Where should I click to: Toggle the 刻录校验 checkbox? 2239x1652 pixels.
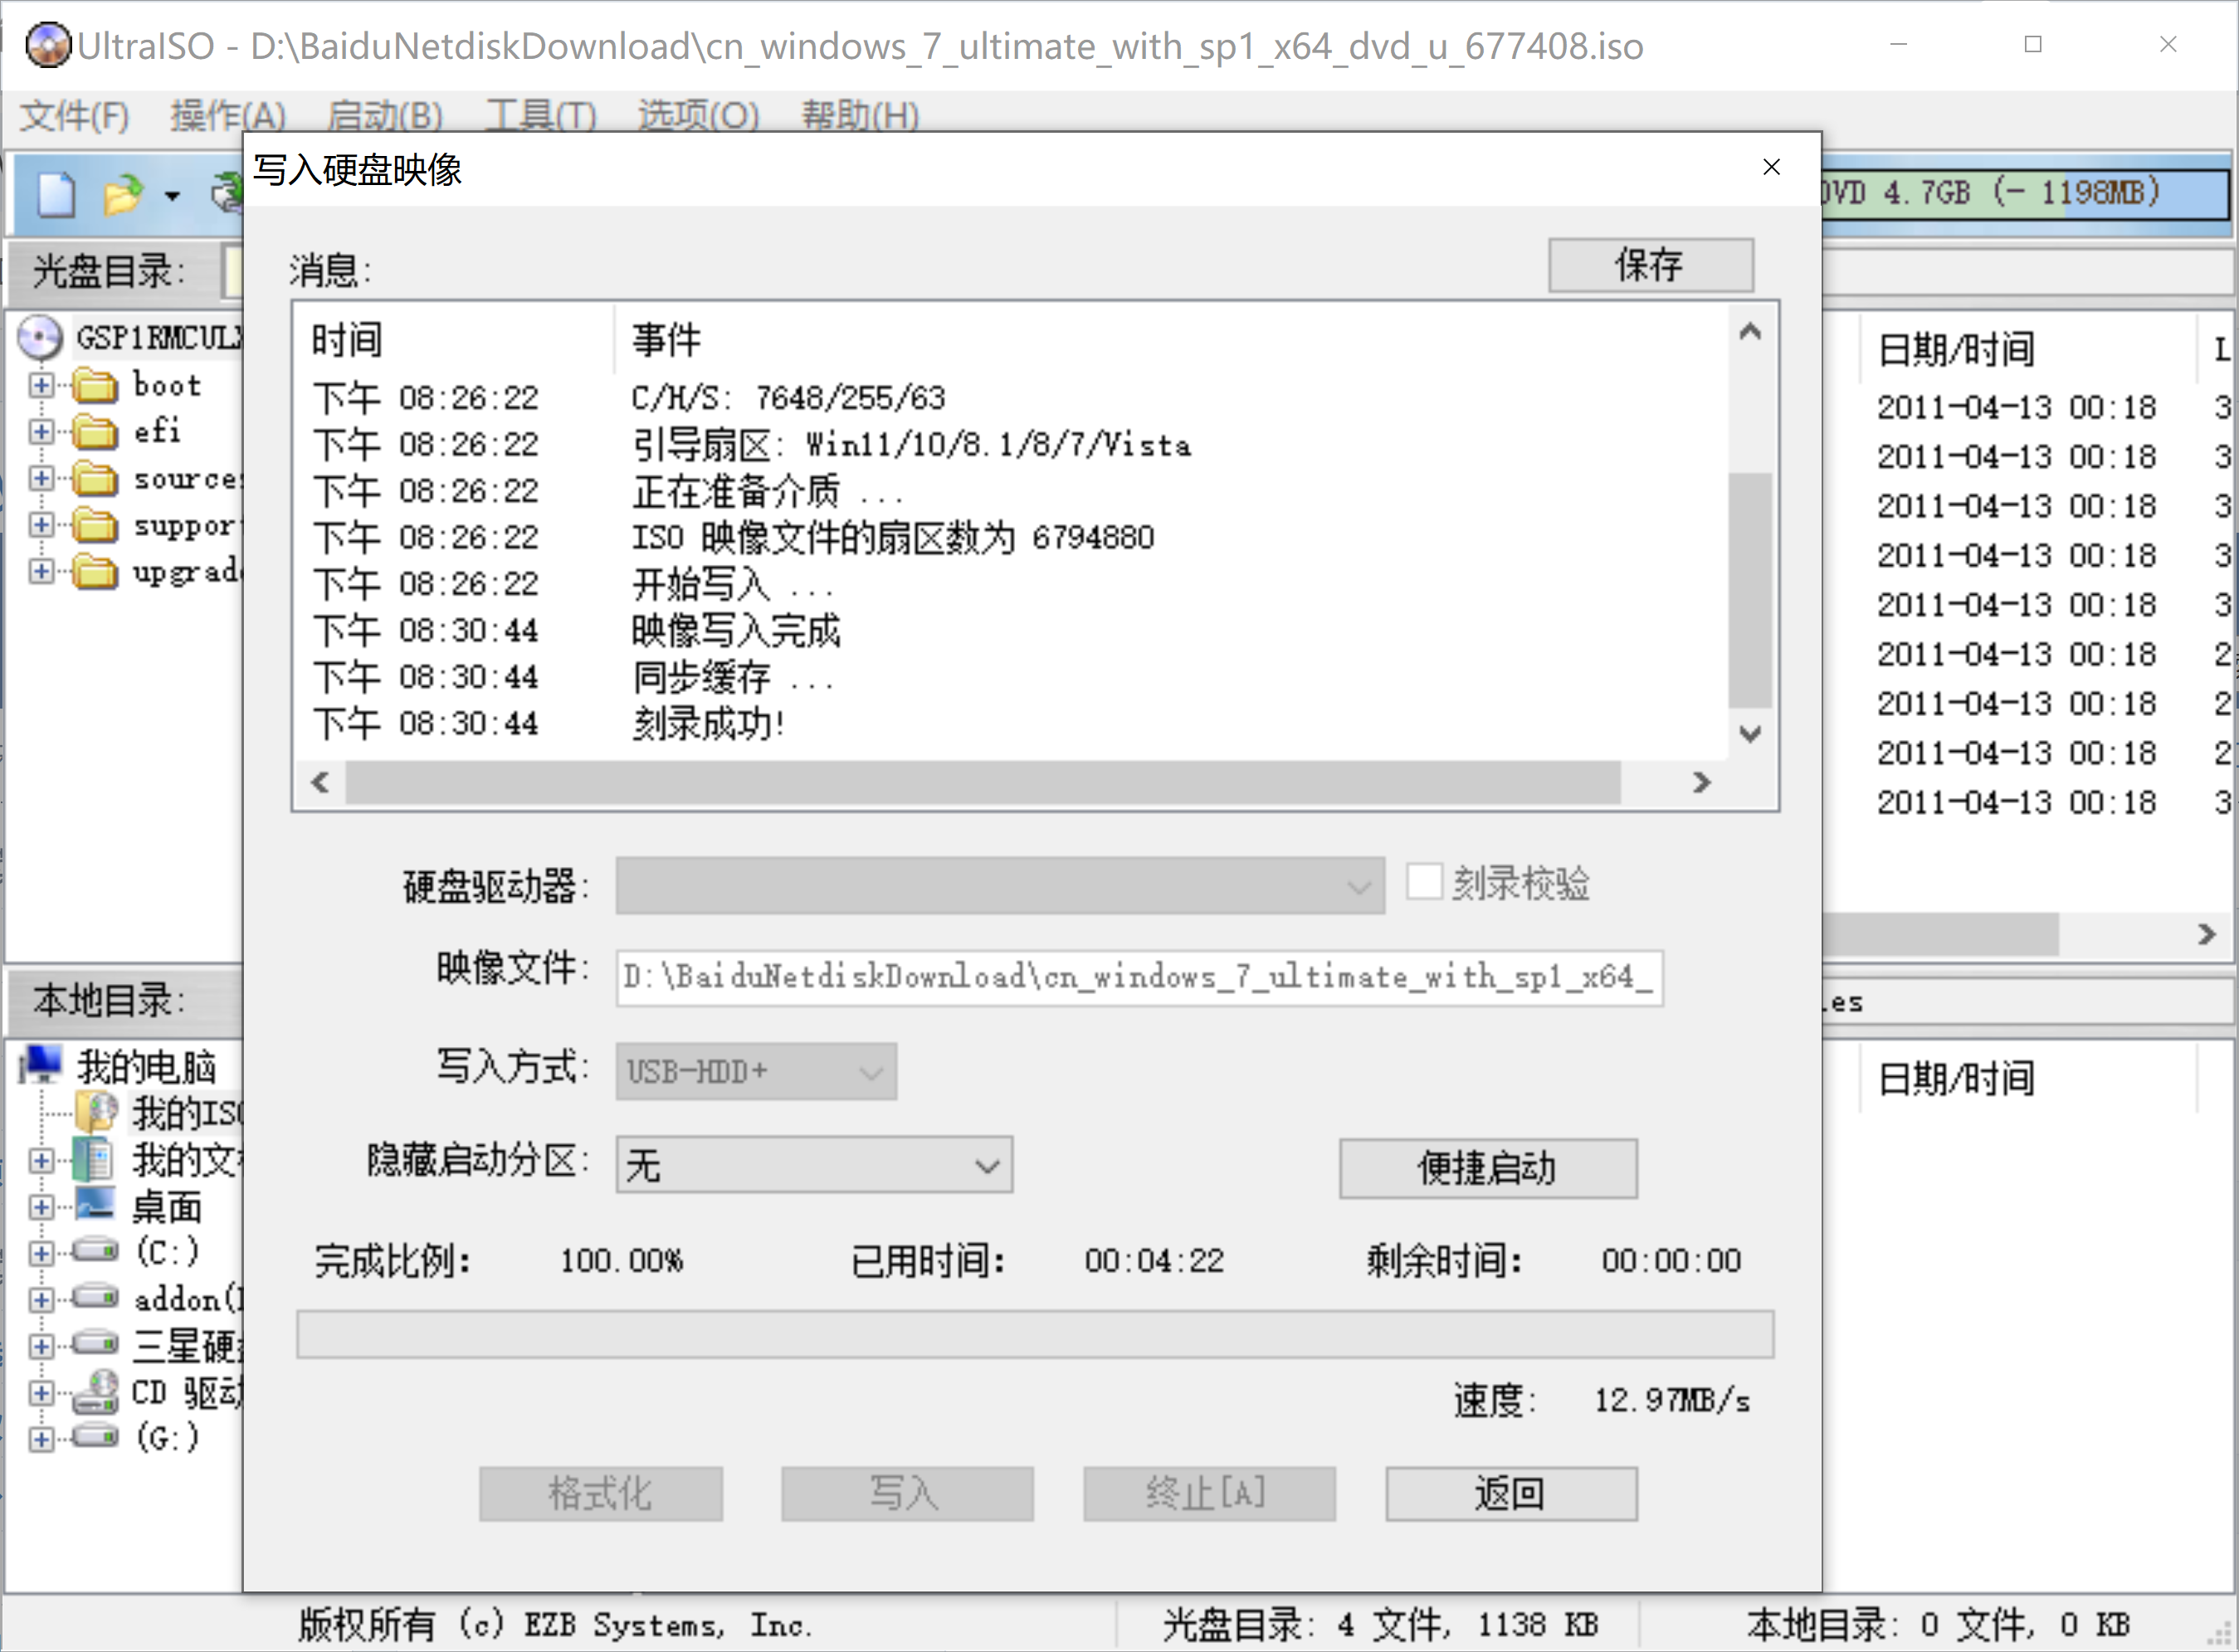pyautogui.click(x=1424, y=882)
